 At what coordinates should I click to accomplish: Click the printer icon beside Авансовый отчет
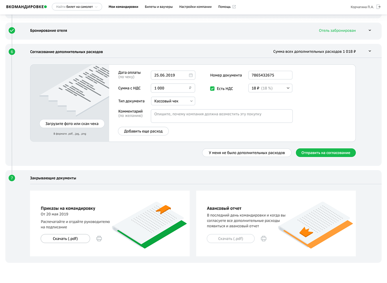click(264, 239)
